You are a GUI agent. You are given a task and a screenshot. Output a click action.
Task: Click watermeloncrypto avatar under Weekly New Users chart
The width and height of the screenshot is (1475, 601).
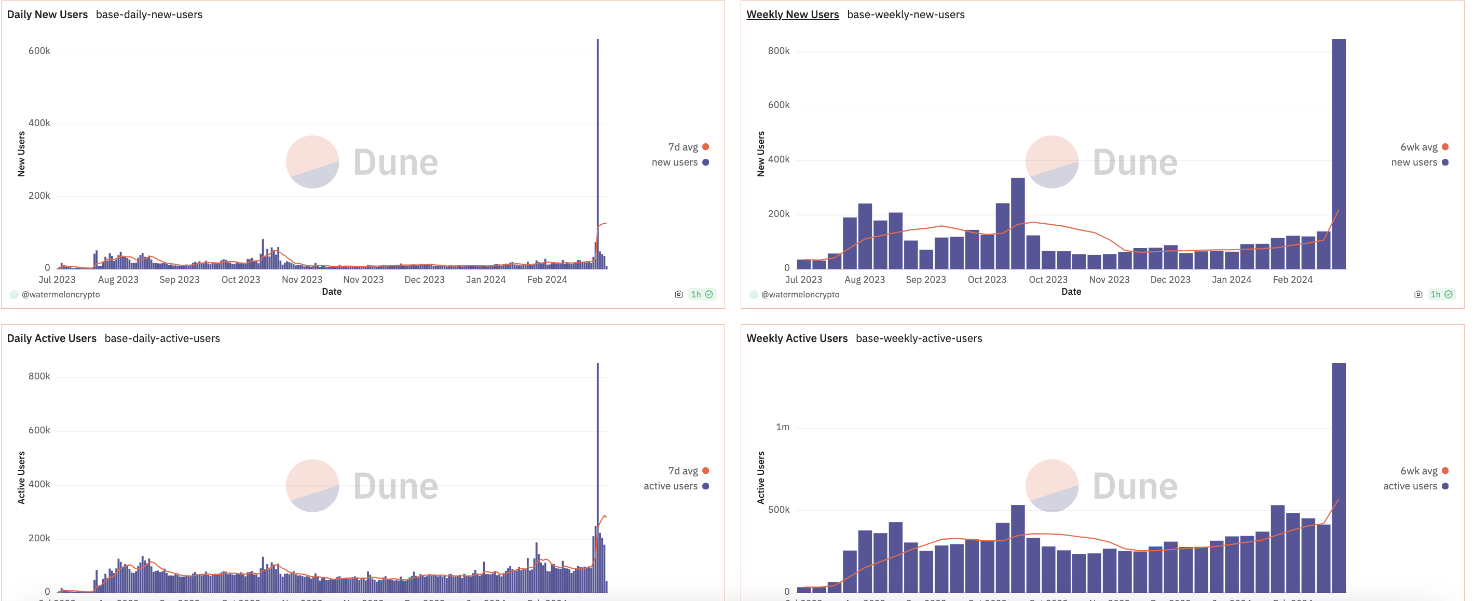tap(753, 294)
